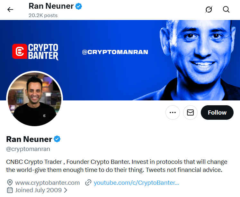Click the verified badge beside the profile name
Screen dimensions: 240x197
(x=57, y=139)
